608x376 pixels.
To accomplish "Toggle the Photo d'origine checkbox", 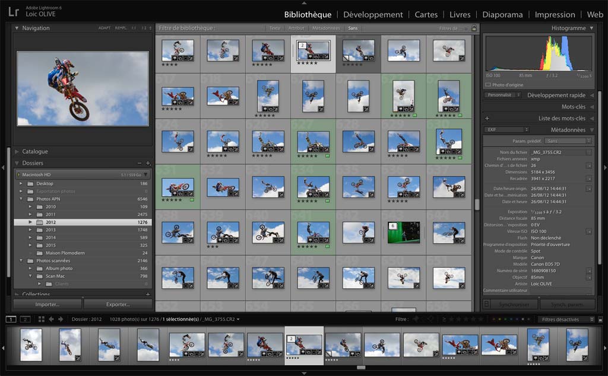I will coord(488,85).
